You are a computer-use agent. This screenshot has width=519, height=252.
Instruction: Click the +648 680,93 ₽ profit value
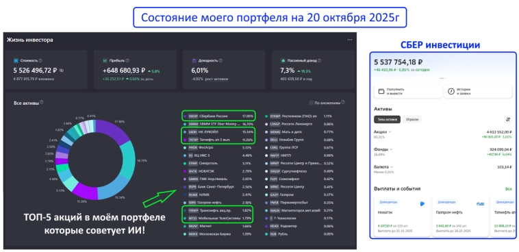tap(124, 71)
